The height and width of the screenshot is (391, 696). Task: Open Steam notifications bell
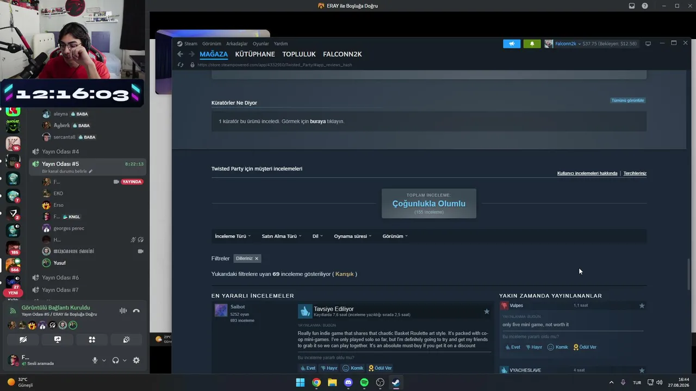point(532,44)
